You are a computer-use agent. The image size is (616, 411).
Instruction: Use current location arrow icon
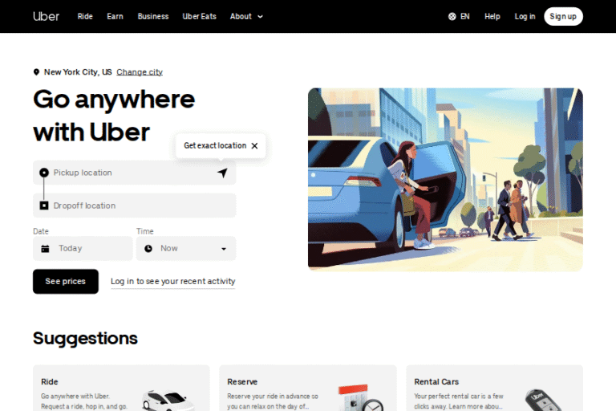click(x=222, y=173)
